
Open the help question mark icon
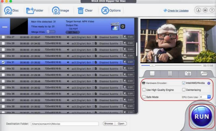[x=212, y=10]
